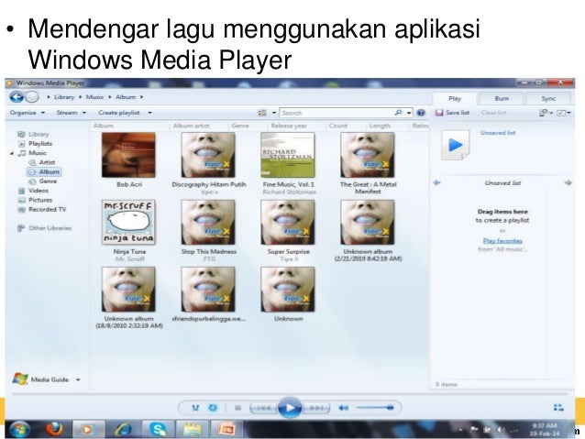
Task: Skip to previous track
Action: tap(263, 408)
